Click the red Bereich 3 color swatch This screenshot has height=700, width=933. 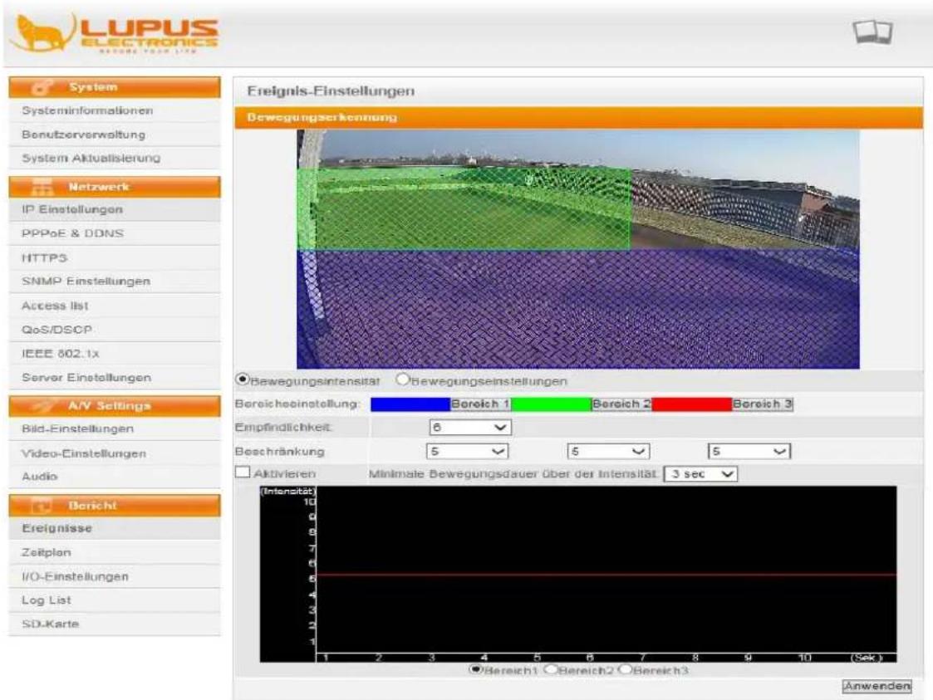click(691, 404)
